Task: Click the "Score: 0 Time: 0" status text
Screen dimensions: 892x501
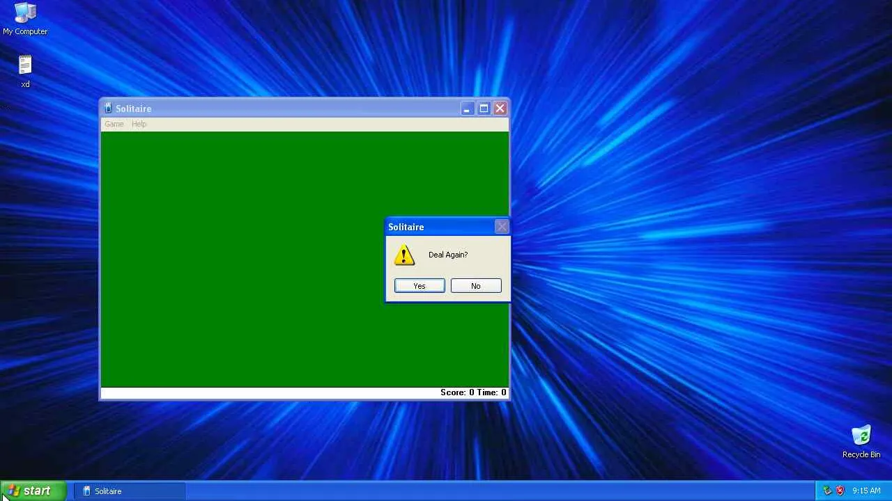Action: [474, 392]
